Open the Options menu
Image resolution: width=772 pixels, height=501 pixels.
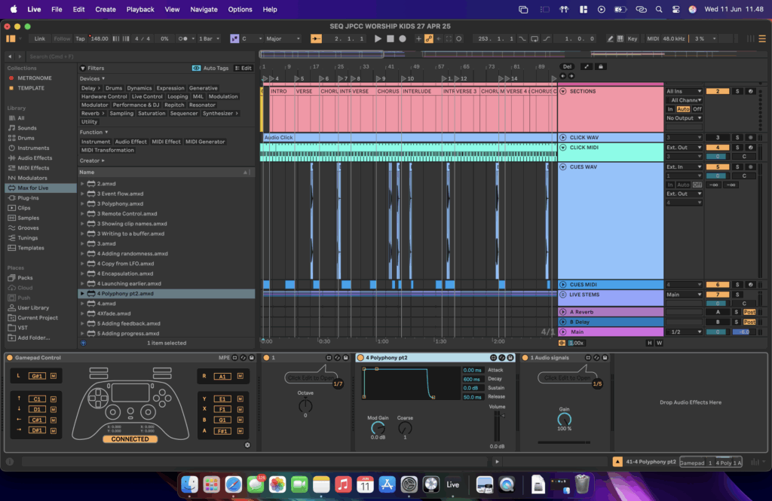point(240,9)
